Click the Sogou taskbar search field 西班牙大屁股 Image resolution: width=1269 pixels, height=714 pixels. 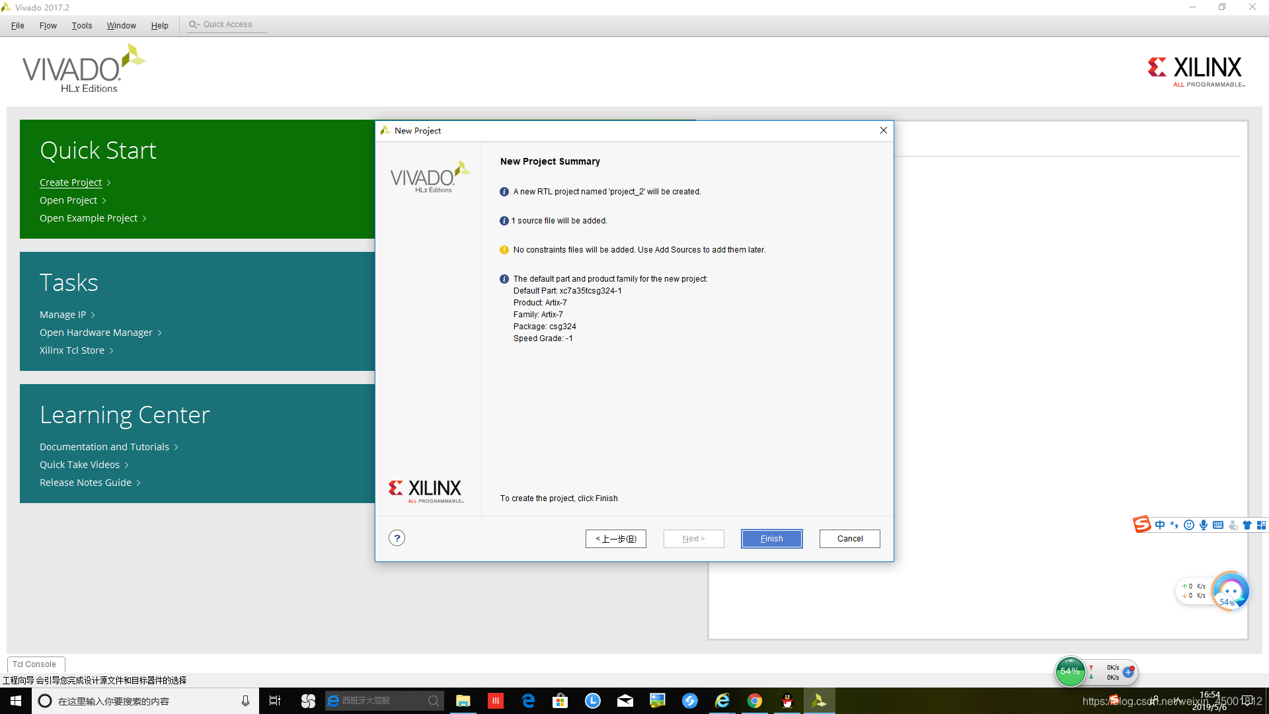click(384, 701)
